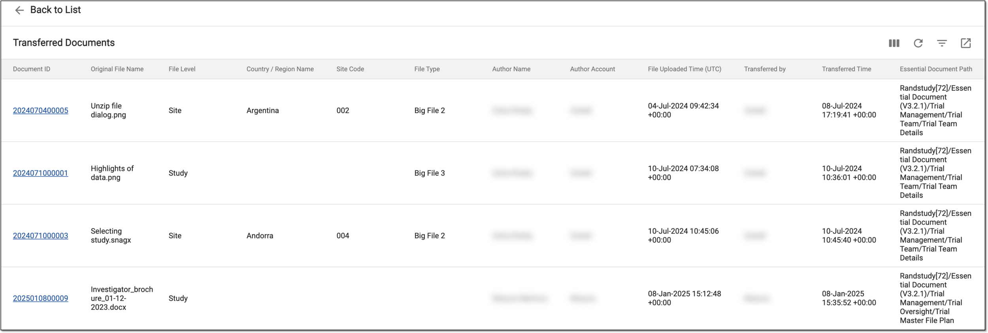Refresh the Transferred Documents table
Screen dimensions: 988x333
[918, 43]
